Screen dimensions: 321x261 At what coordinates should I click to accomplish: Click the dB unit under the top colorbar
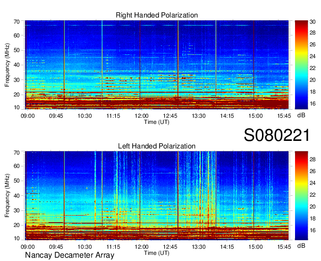[x=301, y=115]
